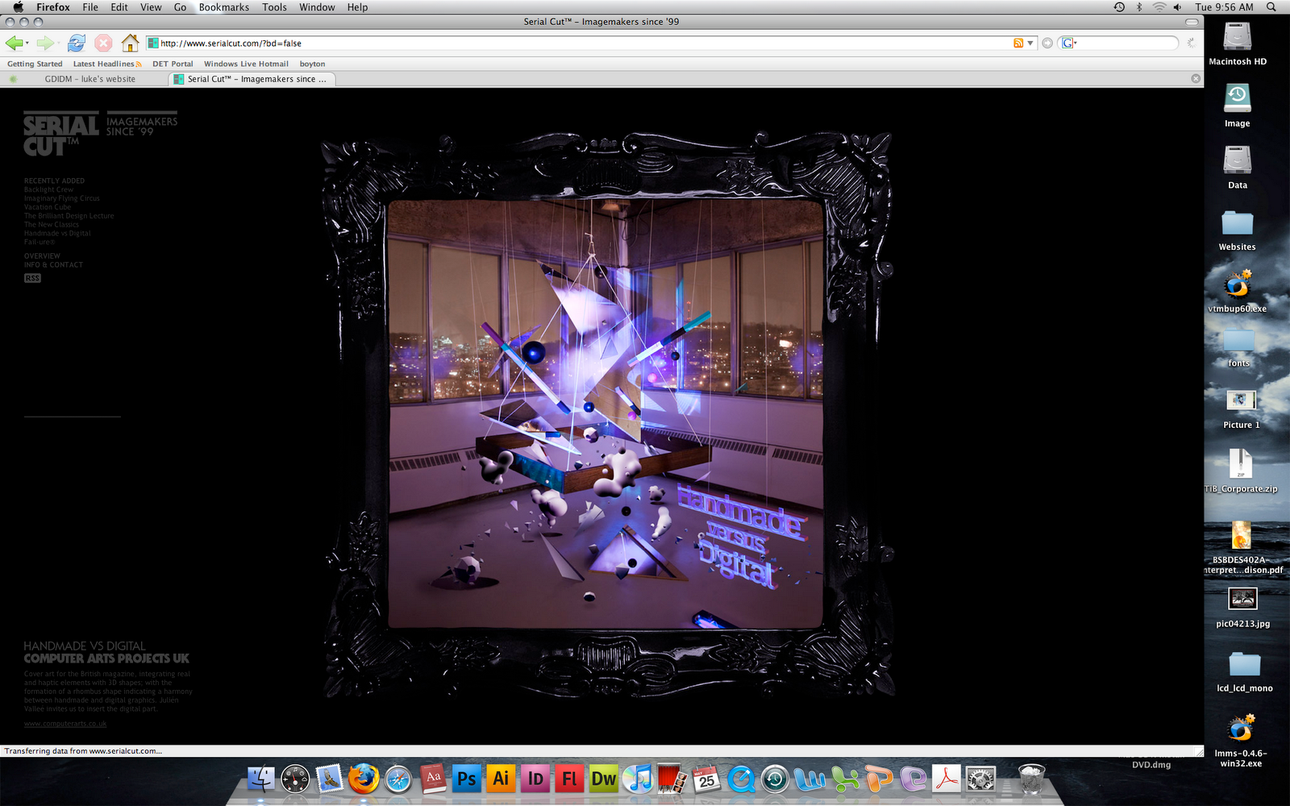
Task: Open the Apple menu
Action: coord(18,7)
